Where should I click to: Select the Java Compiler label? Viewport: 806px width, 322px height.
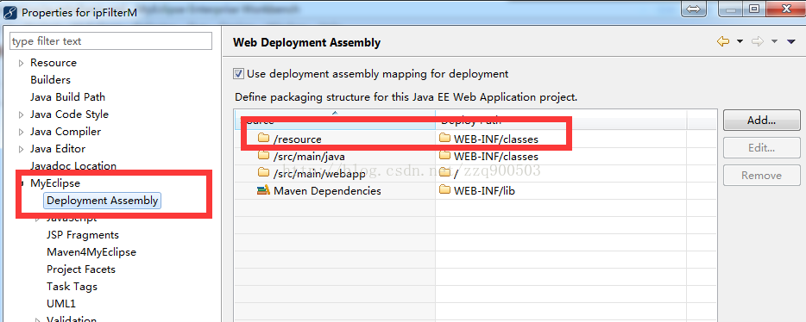[66, 132]
